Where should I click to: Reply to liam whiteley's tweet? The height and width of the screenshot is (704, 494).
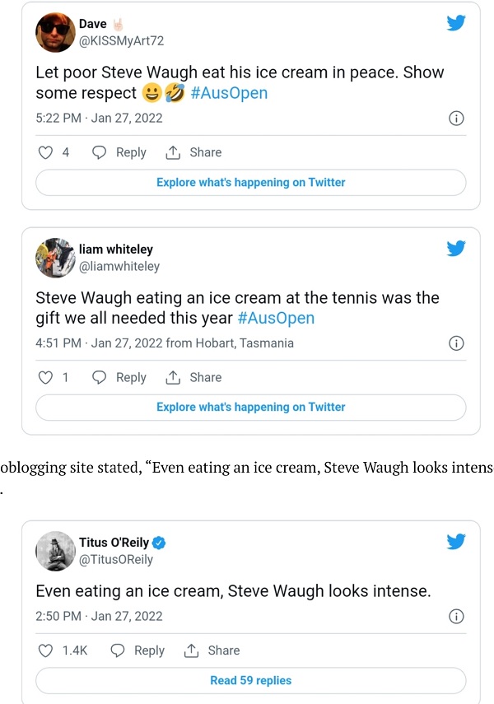pos(119,377)
